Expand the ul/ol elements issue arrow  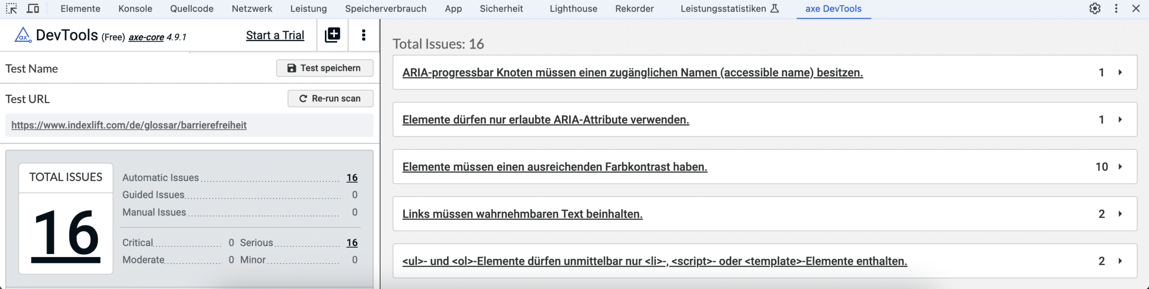click(x=1120, y=261)
